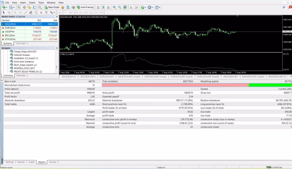The width and height of the screenshot is (292, 169).
Task: Select the M5 timeframe button
Action: coord(65,12)
